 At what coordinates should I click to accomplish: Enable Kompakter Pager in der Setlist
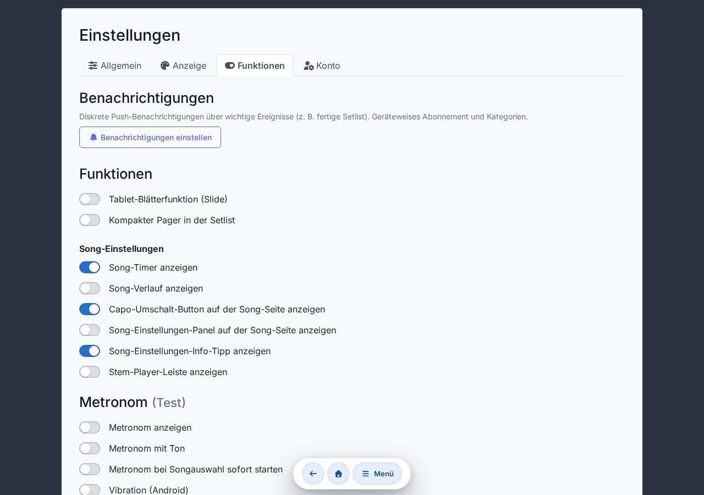point(90,220)
